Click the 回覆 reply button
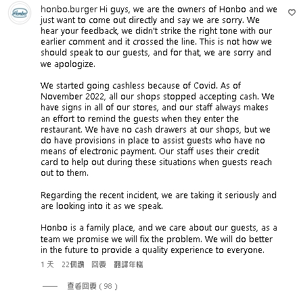The height and width of the screenshot is (305, 299). click(99, 264)
